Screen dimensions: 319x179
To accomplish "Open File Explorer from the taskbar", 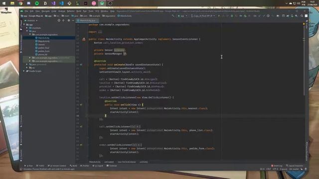I will 12,3.
